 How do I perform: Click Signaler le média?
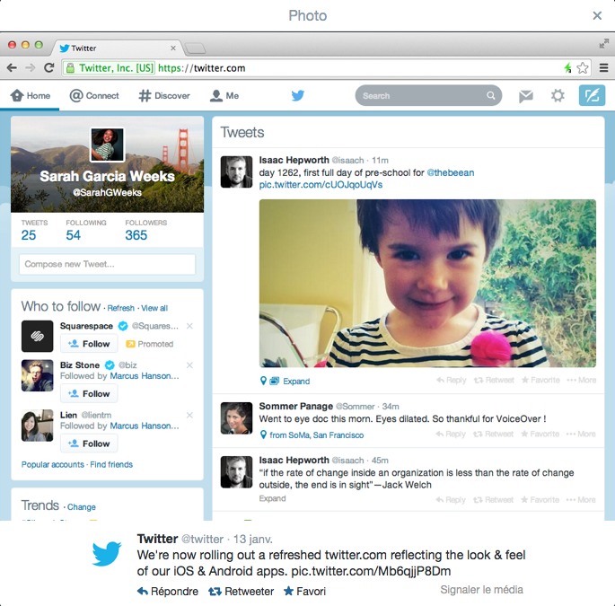tap(481, 590)
